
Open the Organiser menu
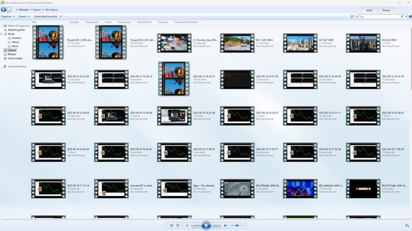point(8,16)
